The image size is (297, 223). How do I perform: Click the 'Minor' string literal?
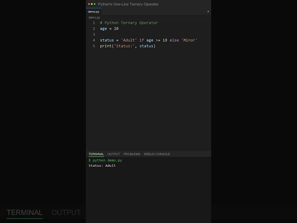pos(189,40)
